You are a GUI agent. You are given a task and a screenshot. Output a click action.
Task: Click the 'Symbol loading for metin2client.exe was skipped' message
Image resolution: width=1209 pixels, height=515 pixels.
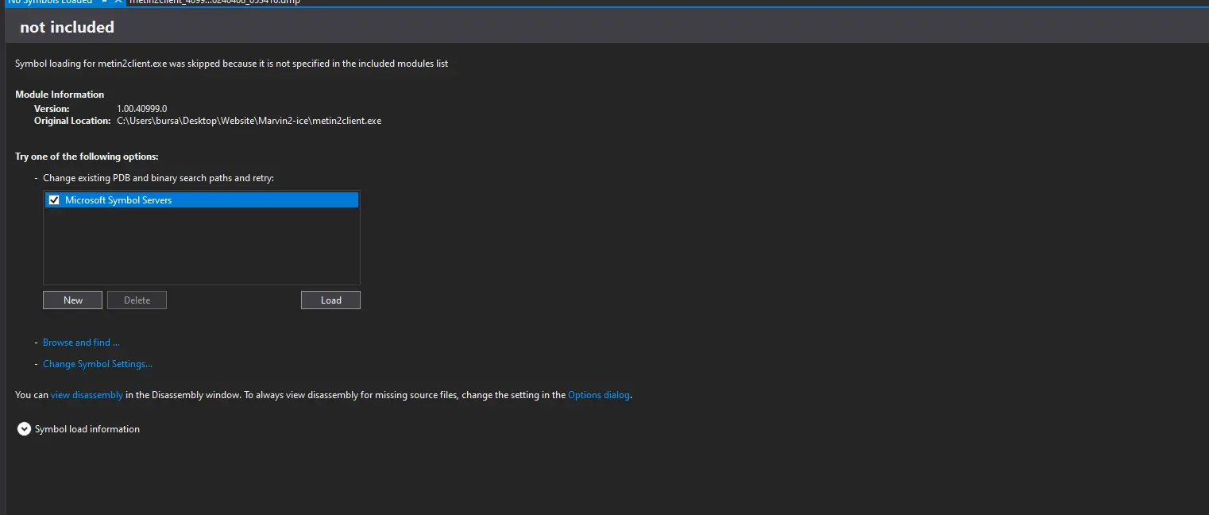(231, 64)
